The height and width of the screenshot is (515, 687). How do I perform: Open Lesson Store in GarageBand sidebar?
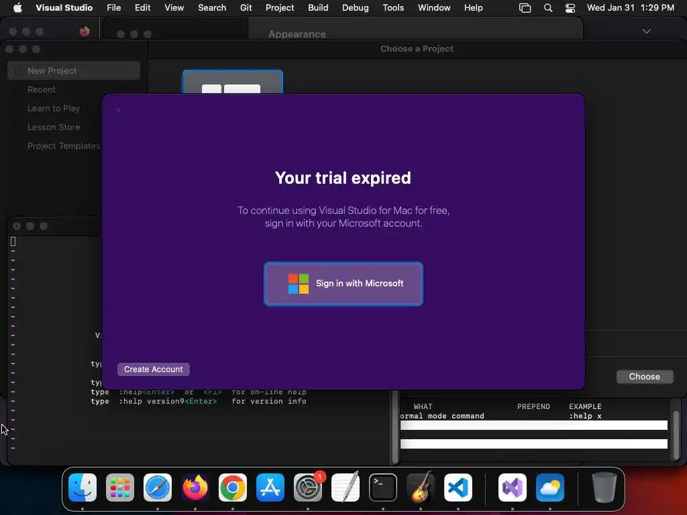point(54,127)
